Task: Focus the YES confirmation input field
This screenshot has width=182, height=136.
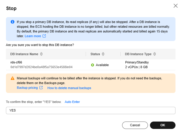Action: [90, 110]
